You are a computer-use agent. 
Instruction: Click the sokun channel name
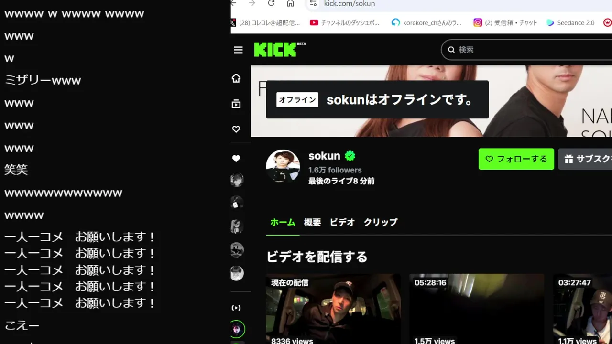[x=324, y=156]
